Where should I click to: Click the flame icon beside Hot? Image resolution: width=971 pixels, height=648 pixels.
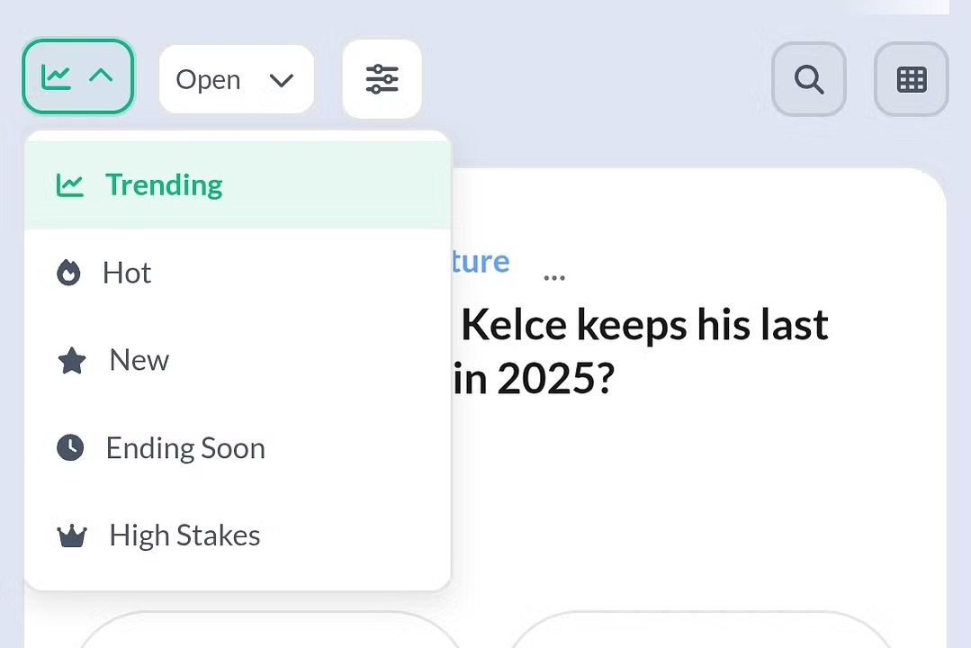pos(69,273)
